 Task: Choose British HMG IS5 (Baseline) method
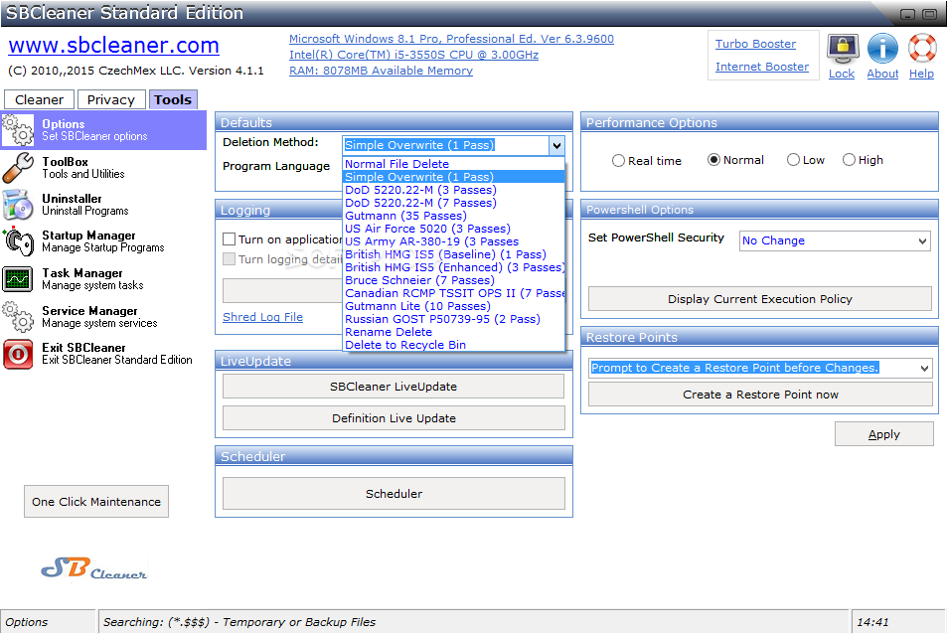(453, 254)
